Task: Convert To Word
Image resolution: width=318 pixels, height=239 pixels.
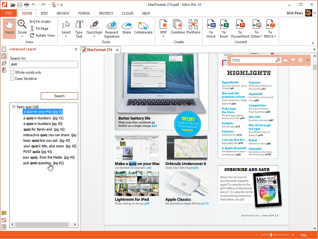Action: (211, 29)
